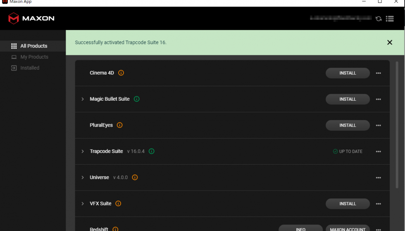Open more options for PluralEyes
Viewport: 405px width, 231px height.
click(379, 125)
